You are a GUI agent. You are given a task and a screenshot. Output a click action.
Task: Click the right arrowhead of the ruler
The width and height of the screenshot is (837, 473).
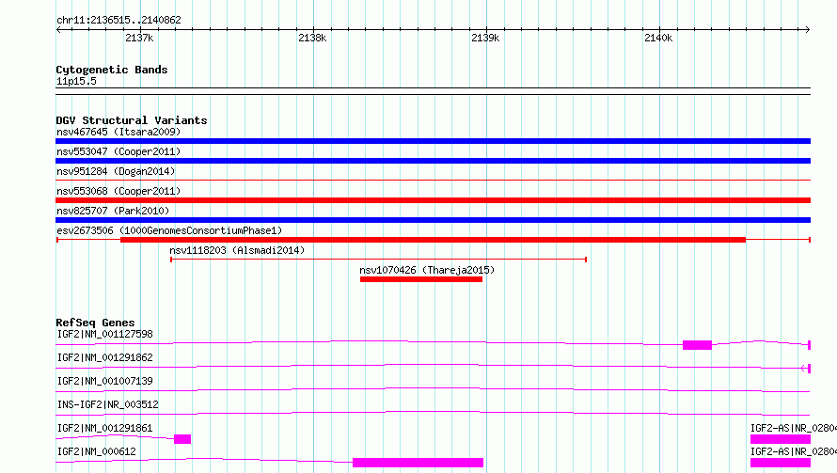(x=808, y=30)
